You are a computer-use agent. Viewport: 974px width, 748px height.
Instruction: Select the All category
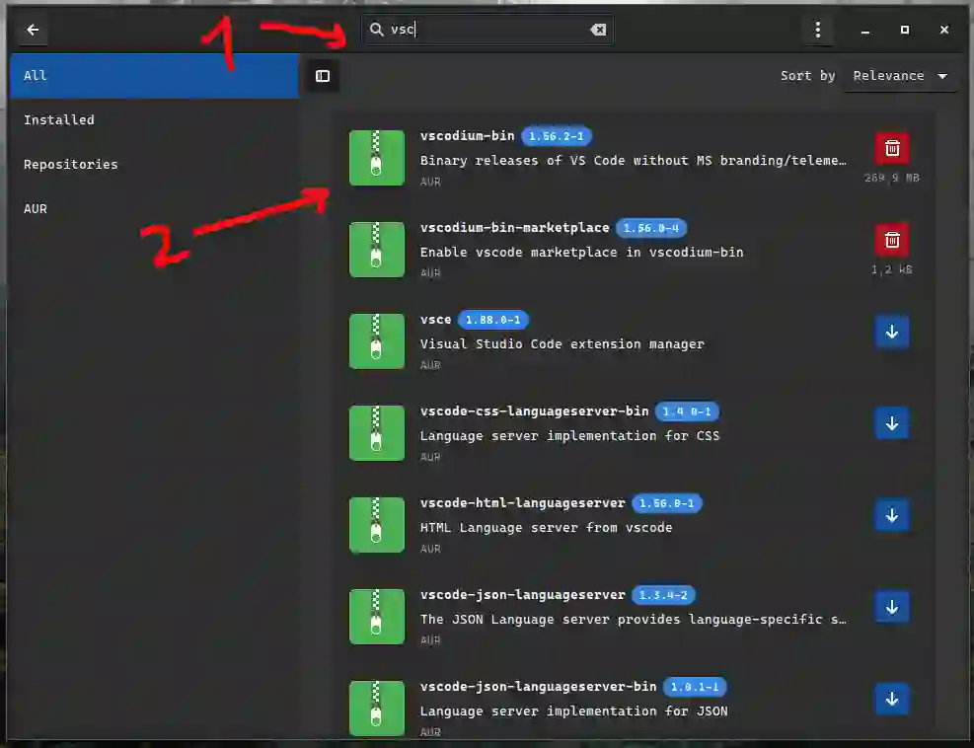(x=154, y=76)
